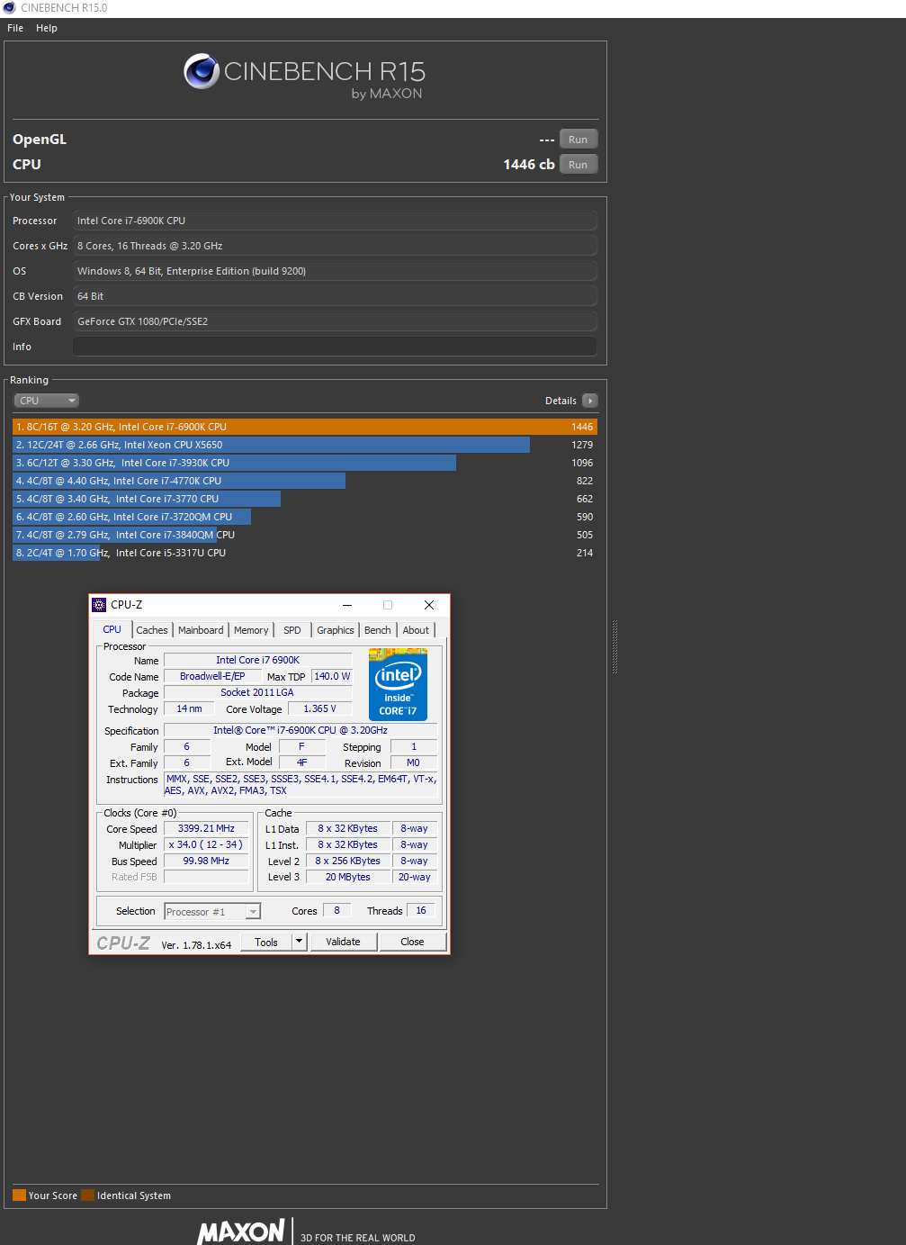This screenshot has width=906, height=1245.
Task: Click the Your Score orange legend swatch
Action: 19,1195
